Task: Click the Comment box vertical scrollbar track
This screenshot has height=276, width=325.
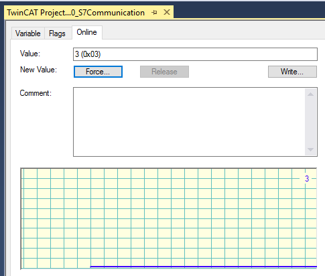Action: [310, 122]
